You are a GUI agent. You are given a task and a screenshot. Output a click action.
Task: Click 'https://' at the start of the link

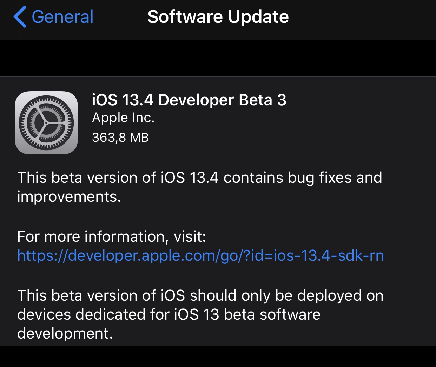click(42, 255)
